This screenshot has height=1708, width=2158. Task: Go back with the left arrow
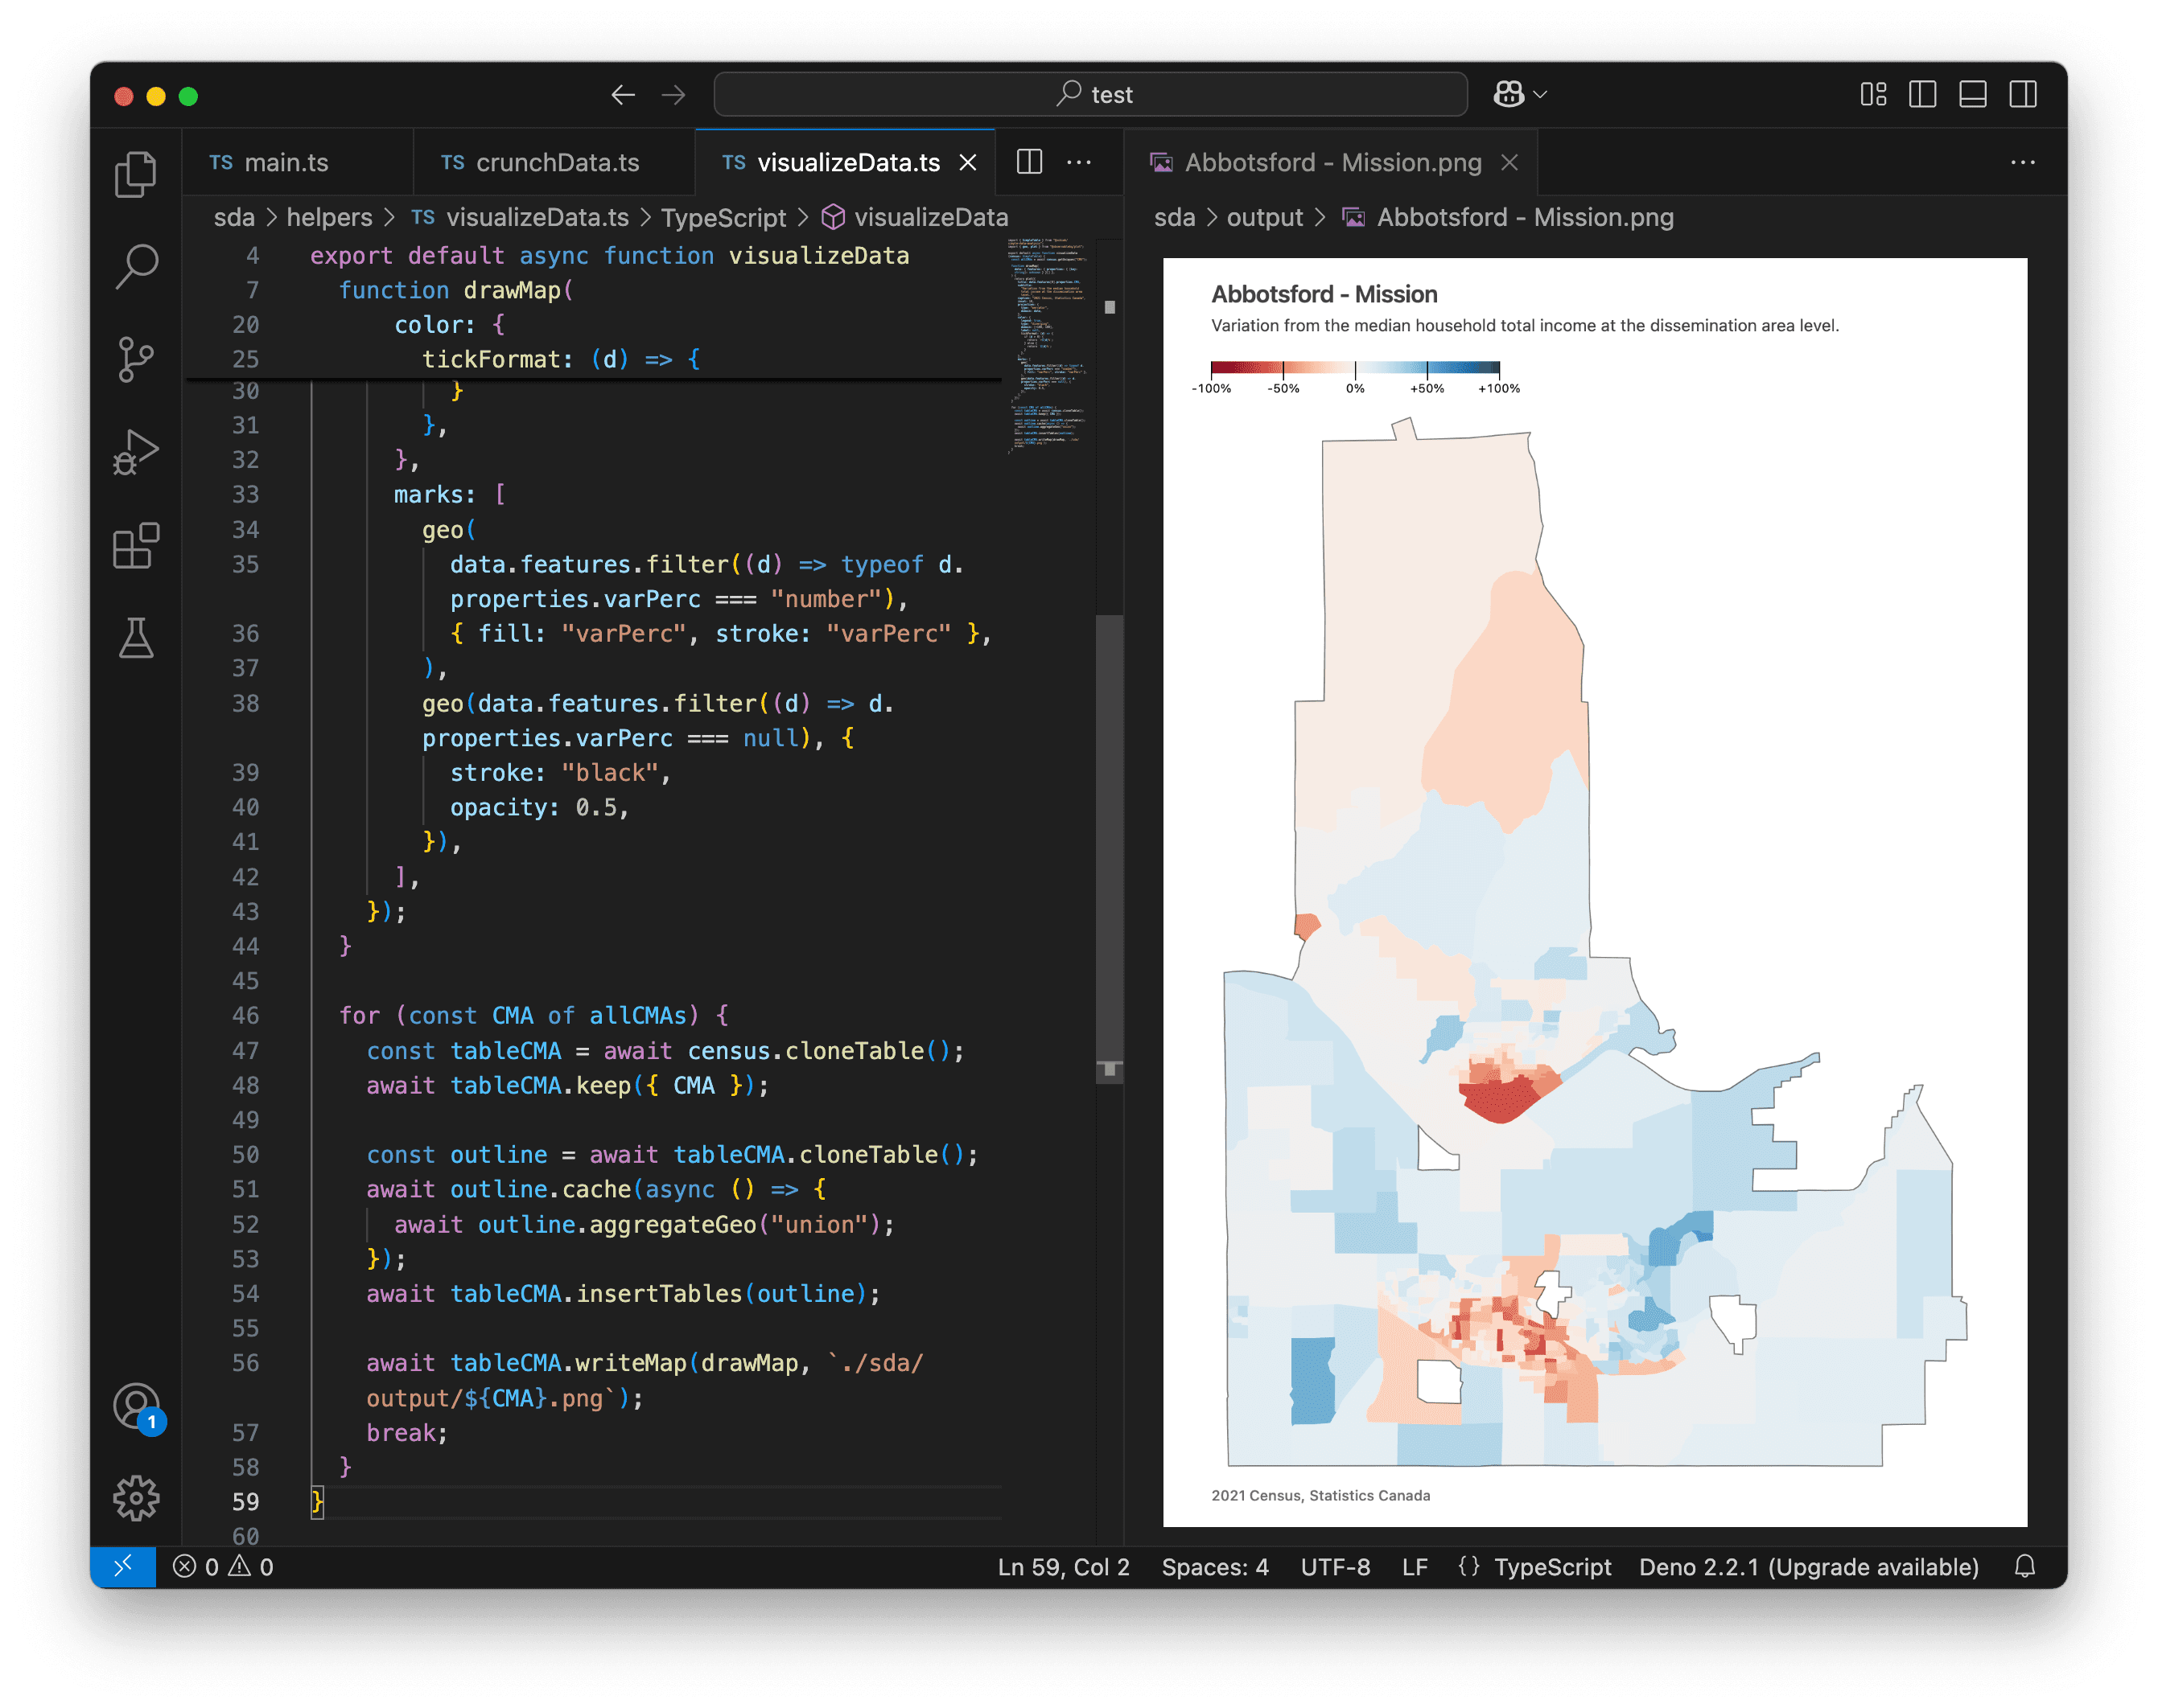click(x=622, y=94)
